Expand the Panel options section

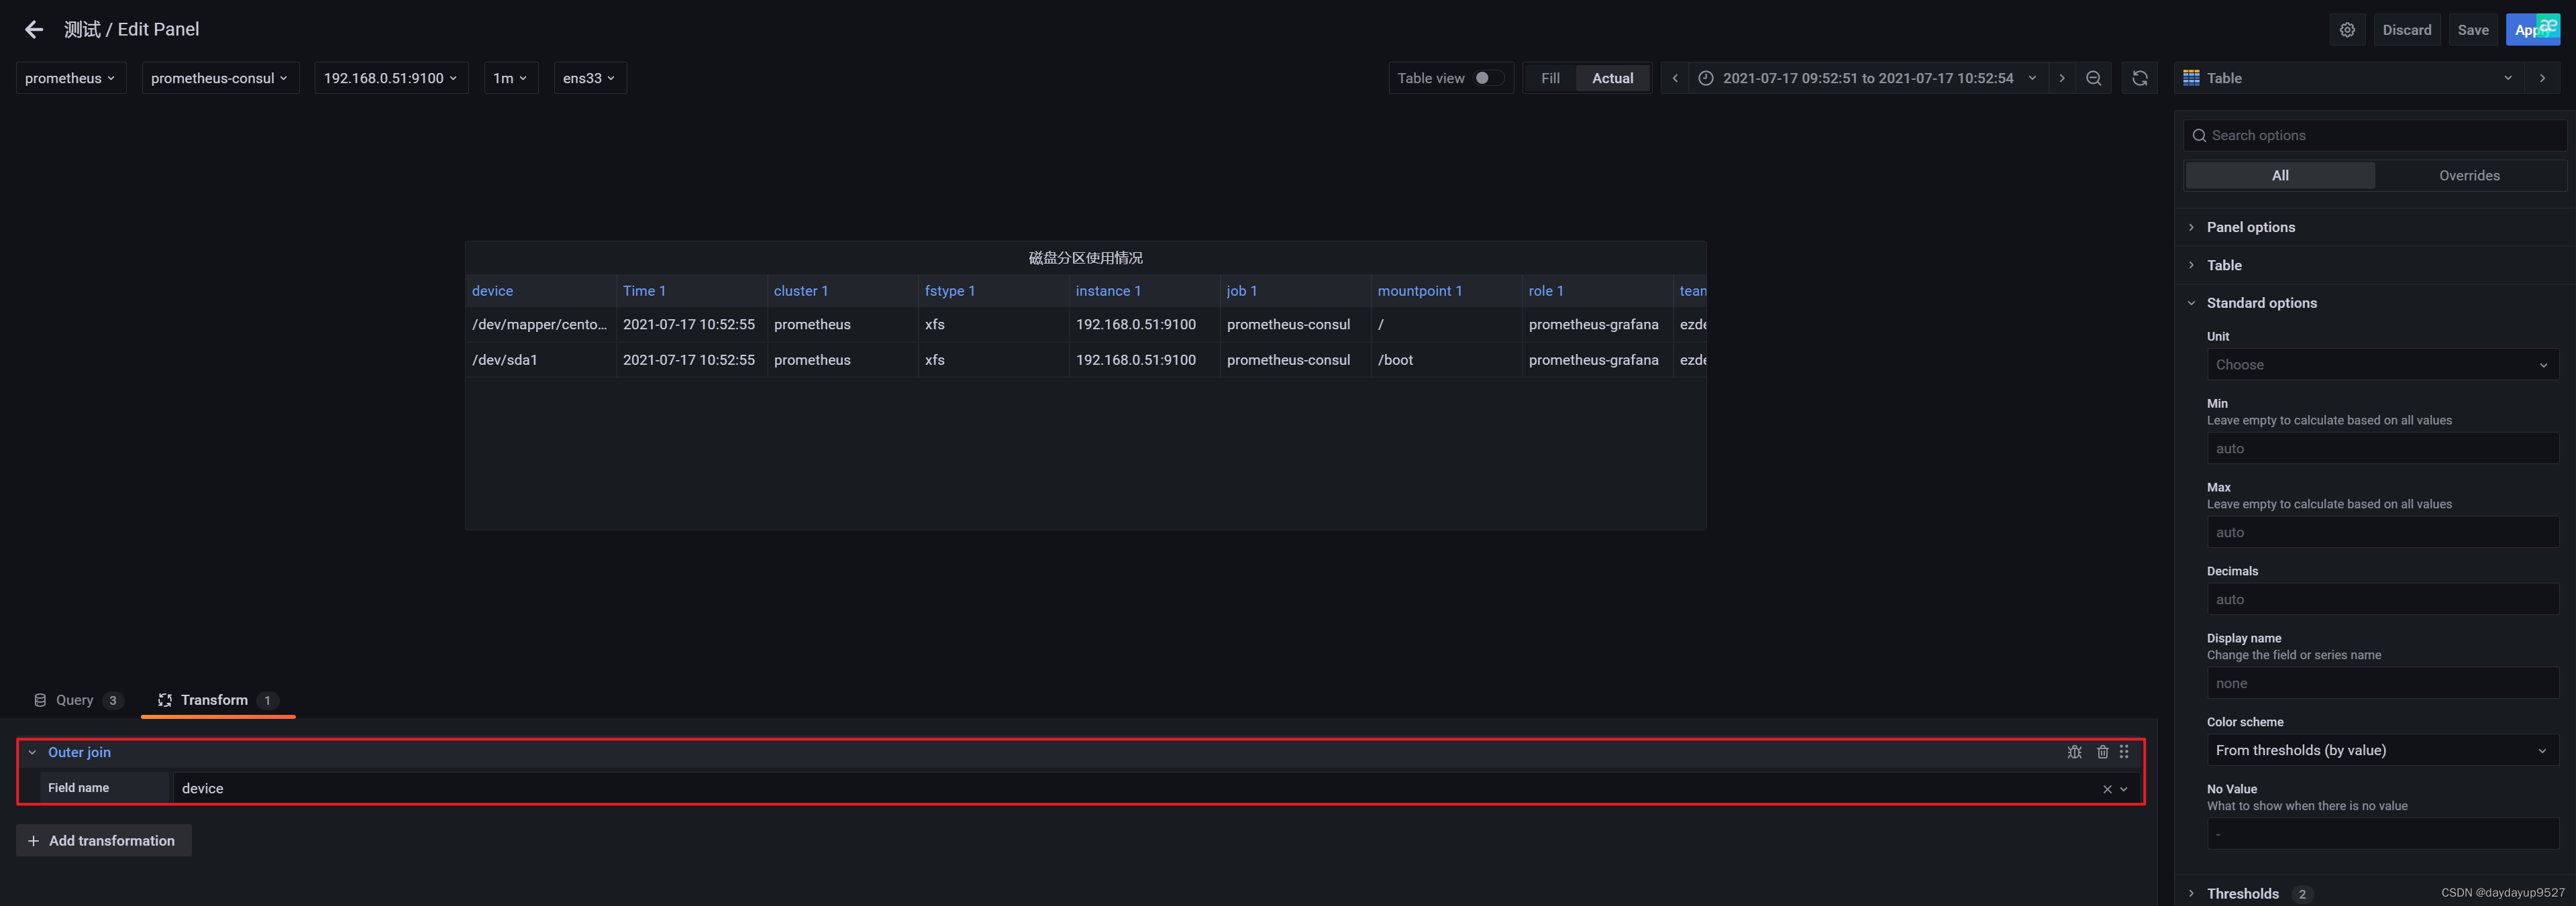(2250, 227)
